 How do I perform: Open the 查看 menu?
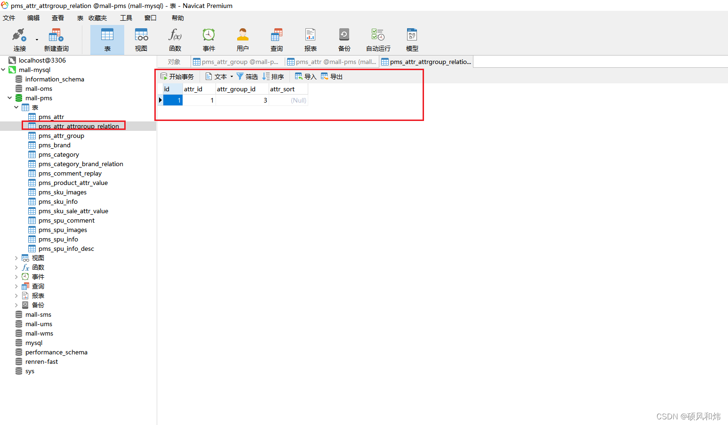tap(58, 18)
